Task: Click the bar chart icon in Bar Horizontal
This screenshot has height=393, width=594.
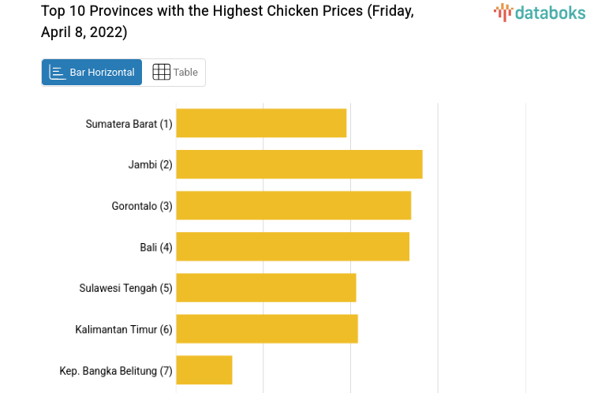Action: 58,73
